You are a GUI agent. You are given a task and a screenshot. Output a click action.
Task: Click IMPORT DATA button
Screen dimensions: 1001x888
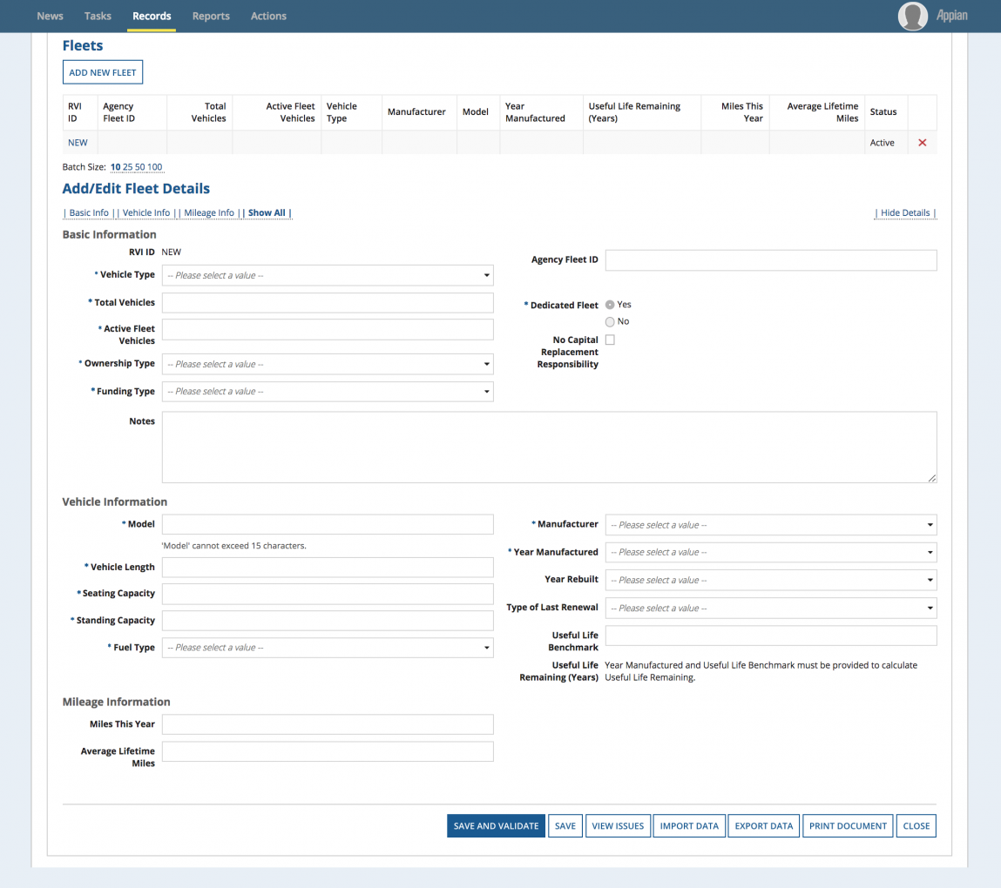(689, 826)
